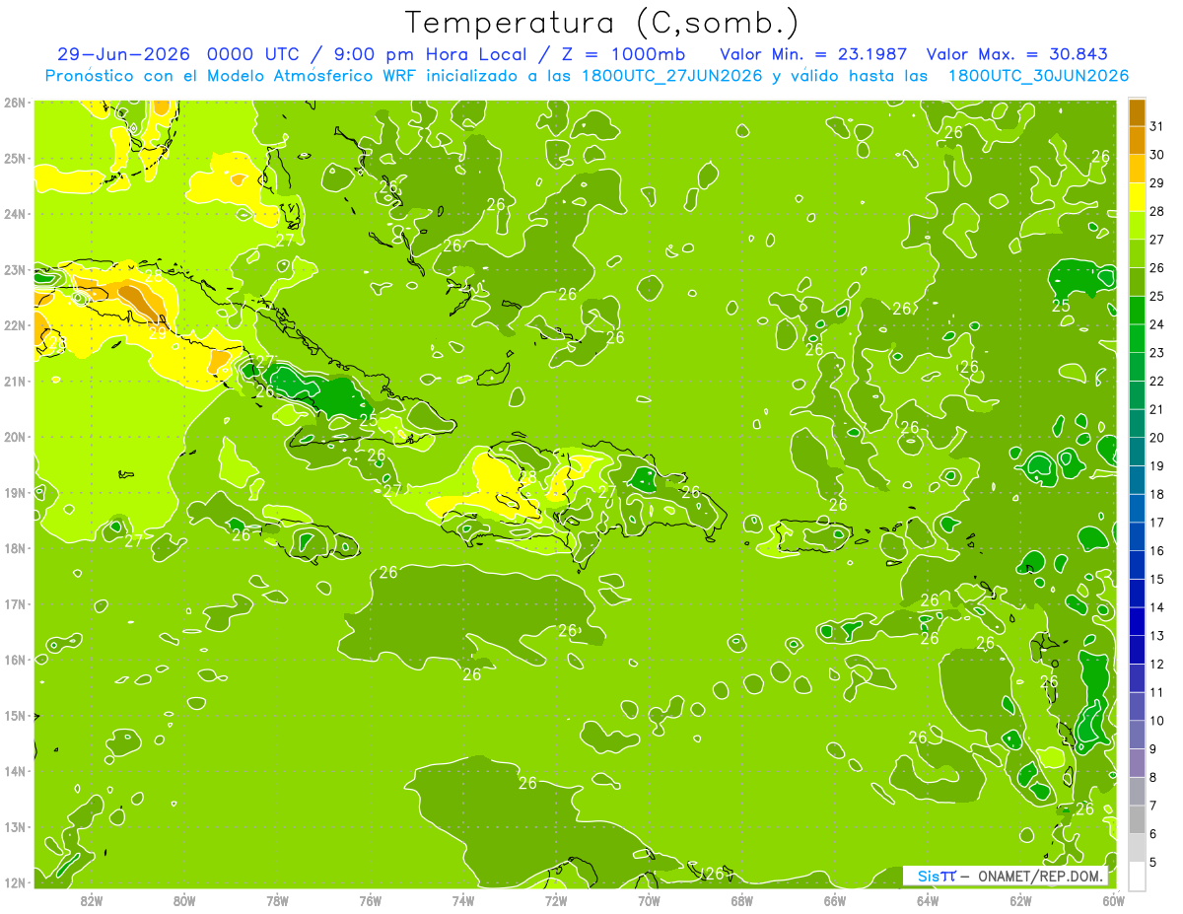The height and width of the screenshot is (914, 1183).
Task: Pick the orange color bar segment between 30 and 31
Action: pyautogui.click(x=1137, y=140)
